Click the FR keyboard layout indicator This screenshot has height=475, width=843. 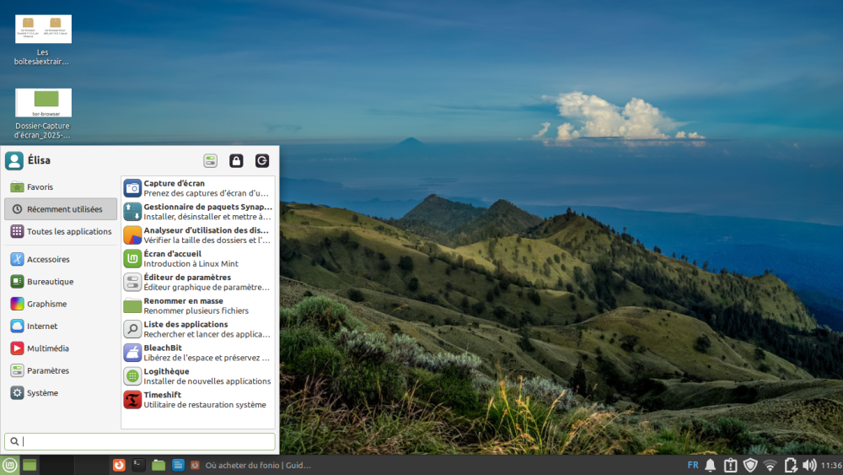[692, 465]
